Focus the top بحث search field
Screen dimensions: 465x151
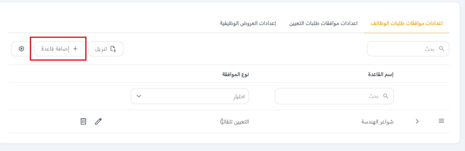pos(404,49)
